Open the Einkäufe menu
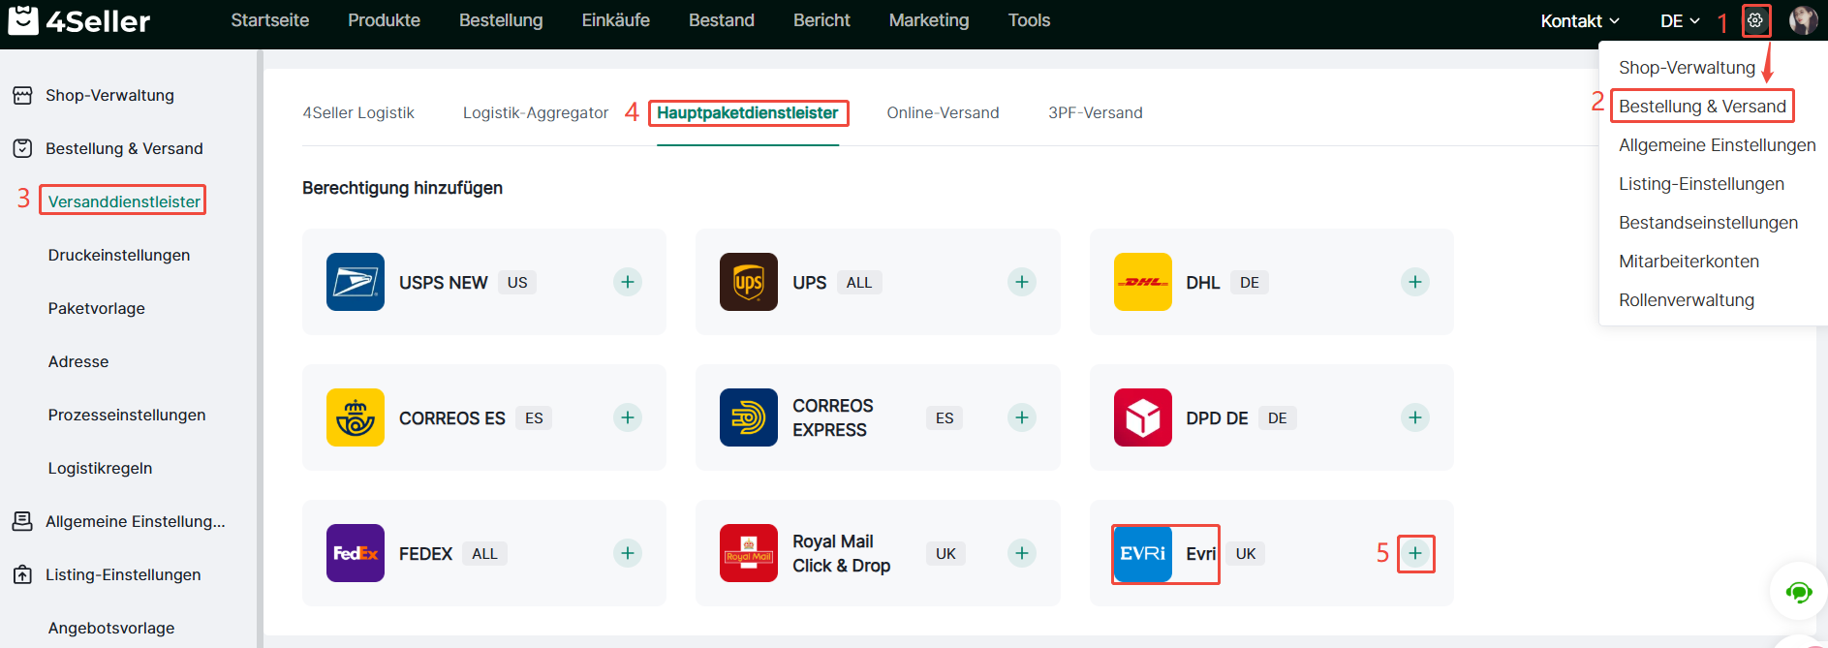 coord(616,20)
